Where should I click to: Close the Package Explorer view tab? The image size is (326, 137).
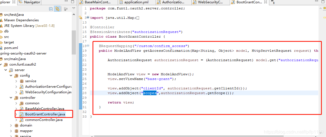(14, 2)
